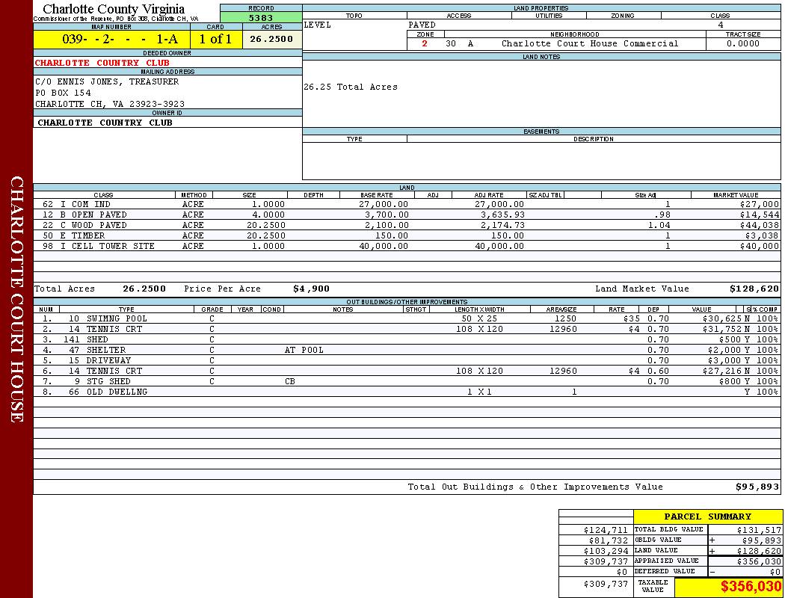
Task: Click the STG SHED outbuilding entry
Action: 108,381
